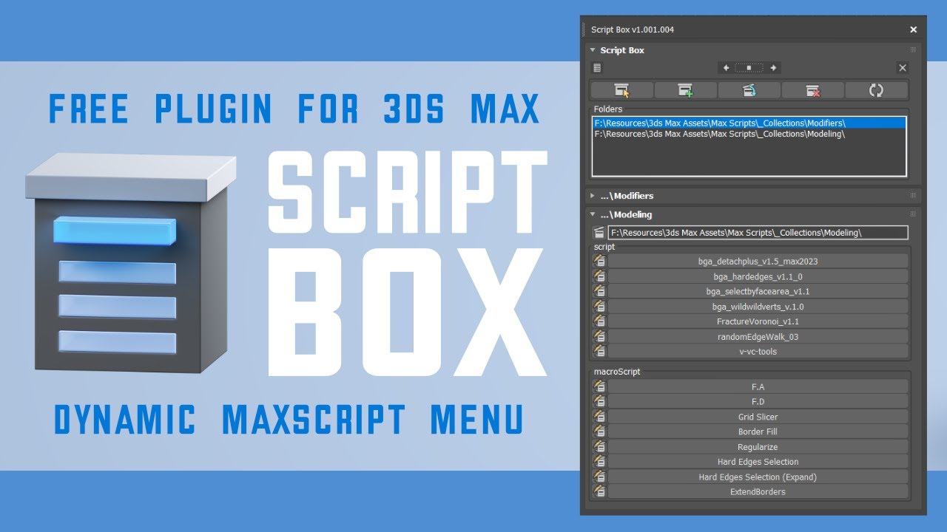The height and width of the screenshot is (532, 947).
Task: Click the edit icon beside Regularize
Action: (599, 446)
